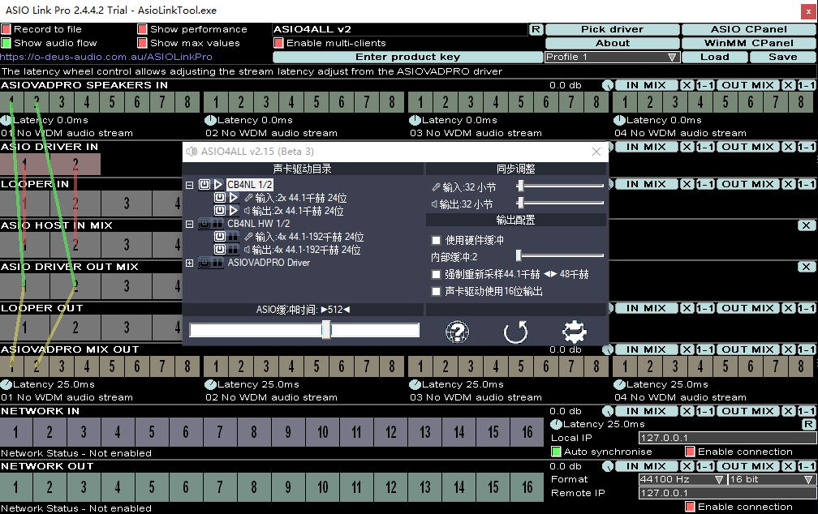Click the R button next to ASIO4ALL v2 driver name

tap(536, 29)
